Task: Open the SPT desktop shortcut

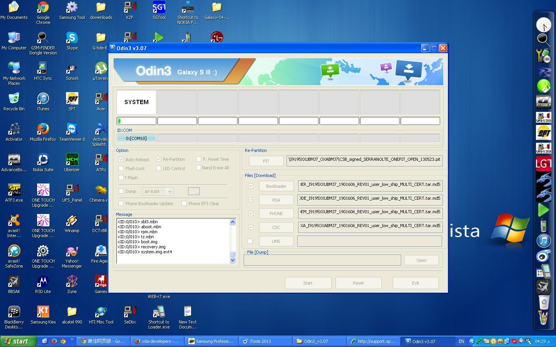Action: coord(72,102)
